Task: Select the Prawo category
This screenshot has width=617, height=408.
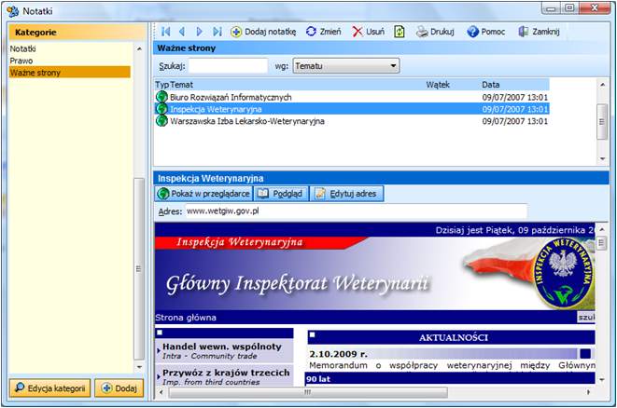Action: [x=21, y=61]
